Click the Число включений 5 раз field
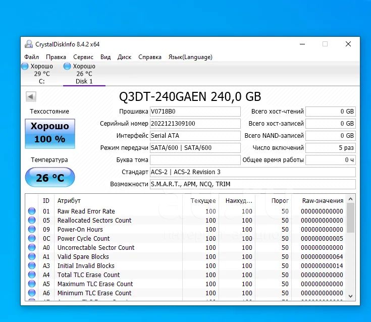Image resolution: width=371 pixels, height=322 pixels. tap(331, 148)
